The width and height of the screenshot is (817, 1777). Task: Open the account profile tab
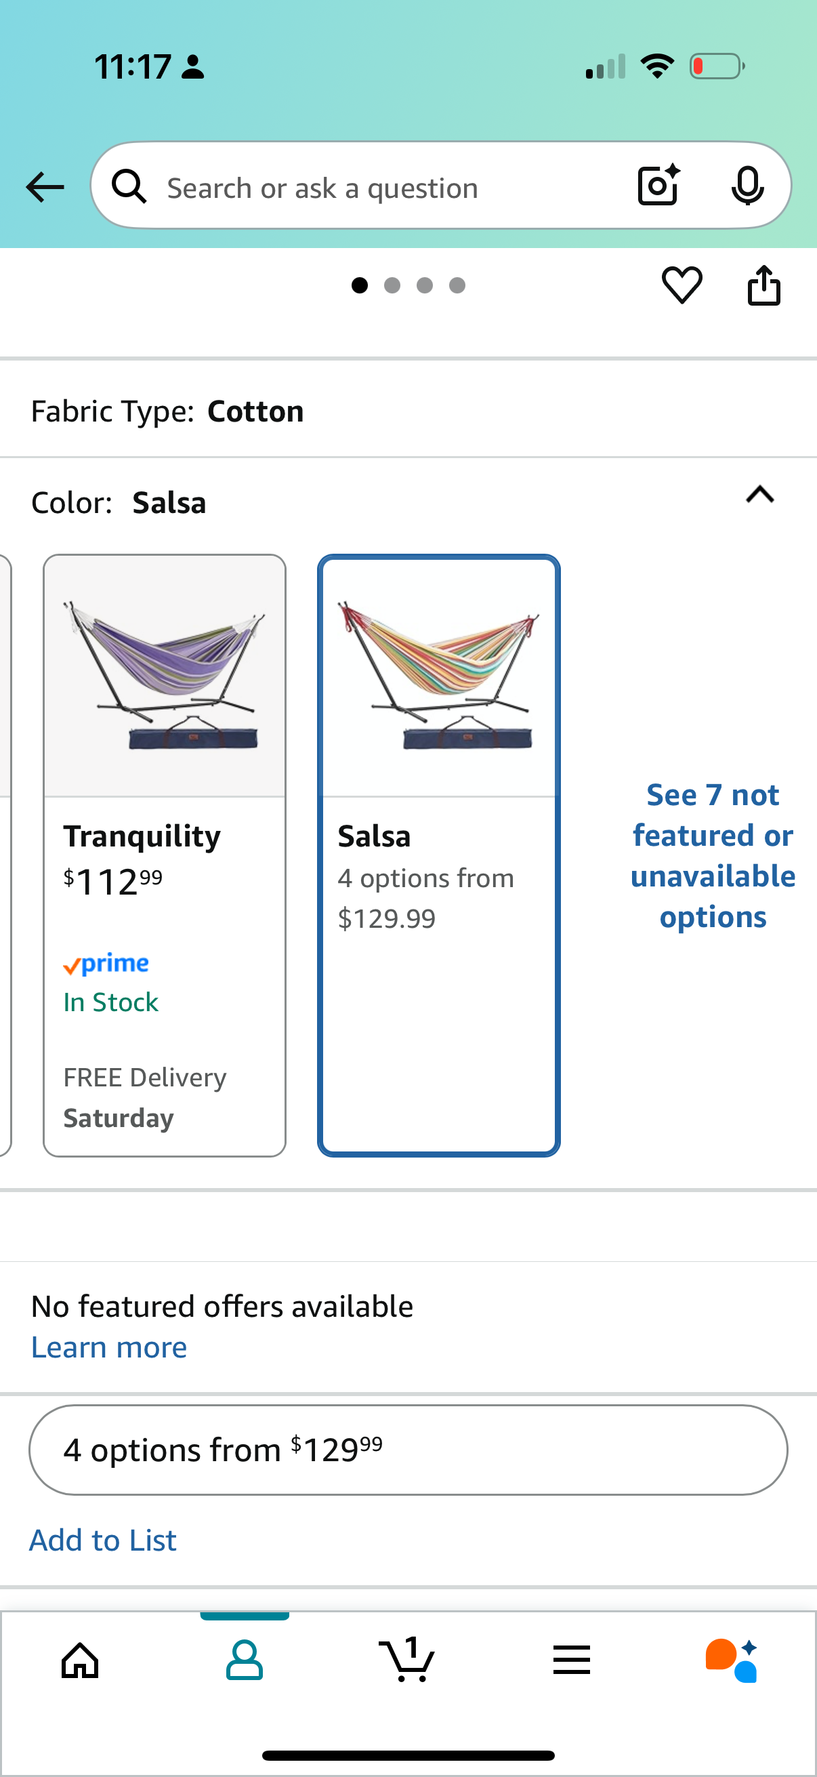point(244,1660)
